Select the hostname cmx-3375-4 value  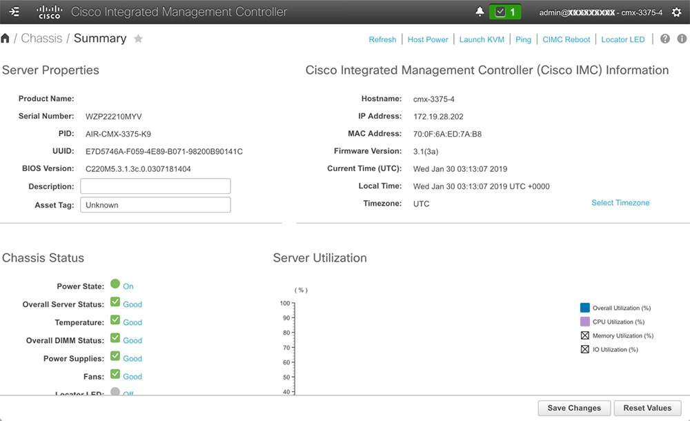434,99
